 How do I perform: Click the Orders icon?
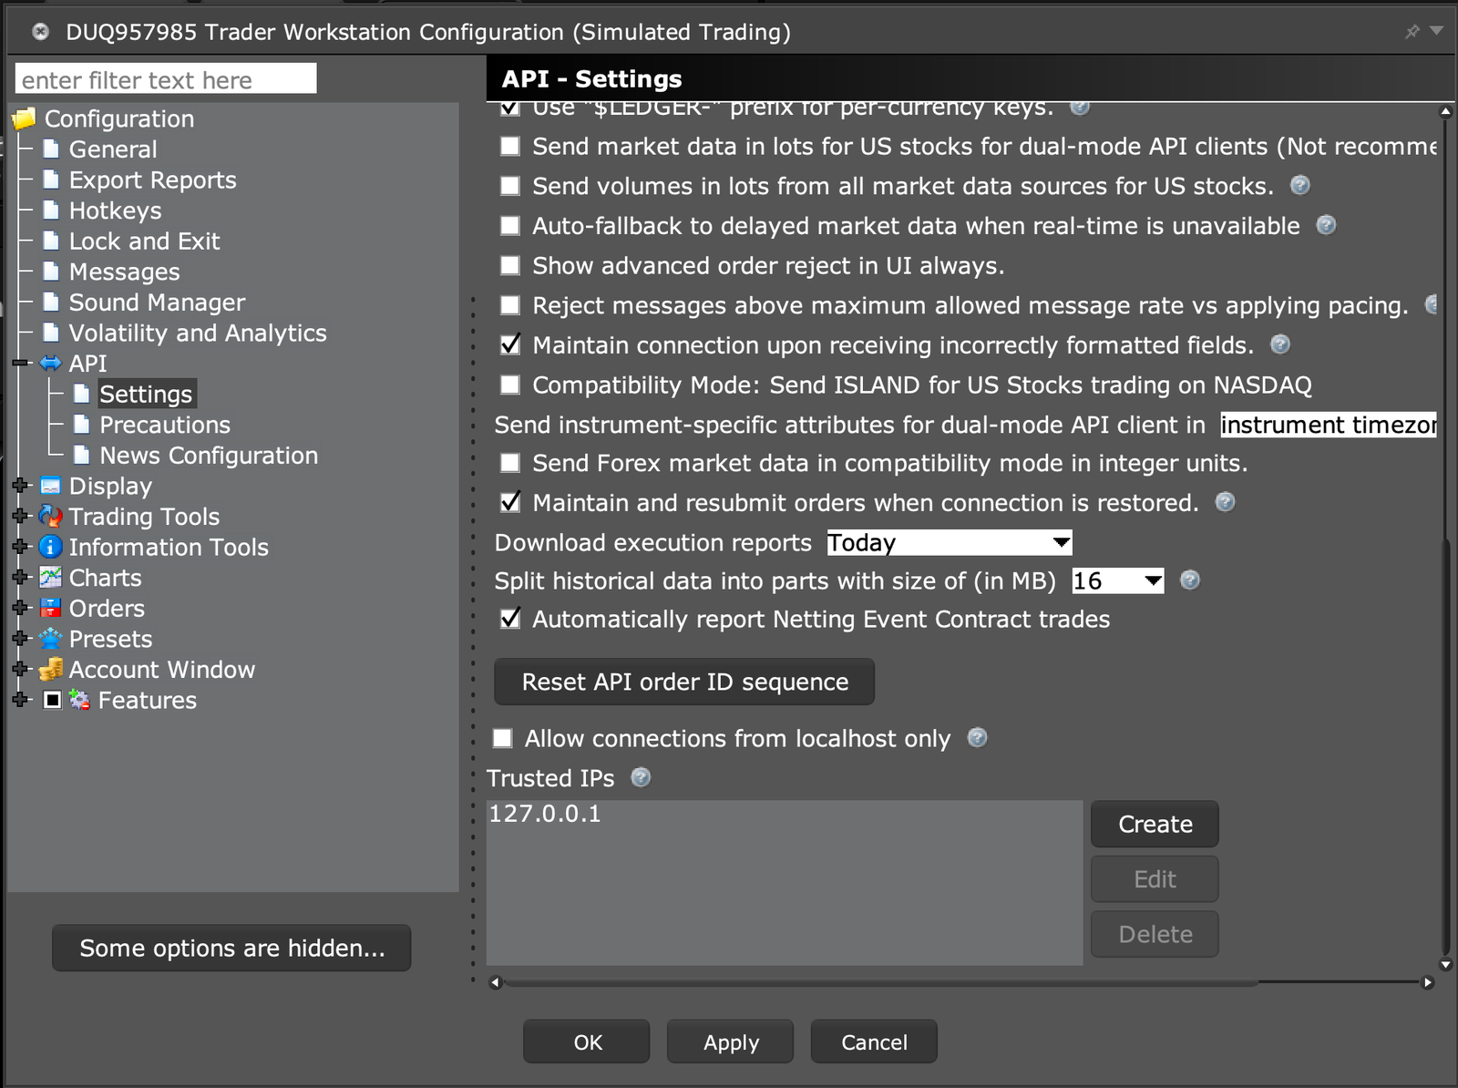[x=51, y=608]
